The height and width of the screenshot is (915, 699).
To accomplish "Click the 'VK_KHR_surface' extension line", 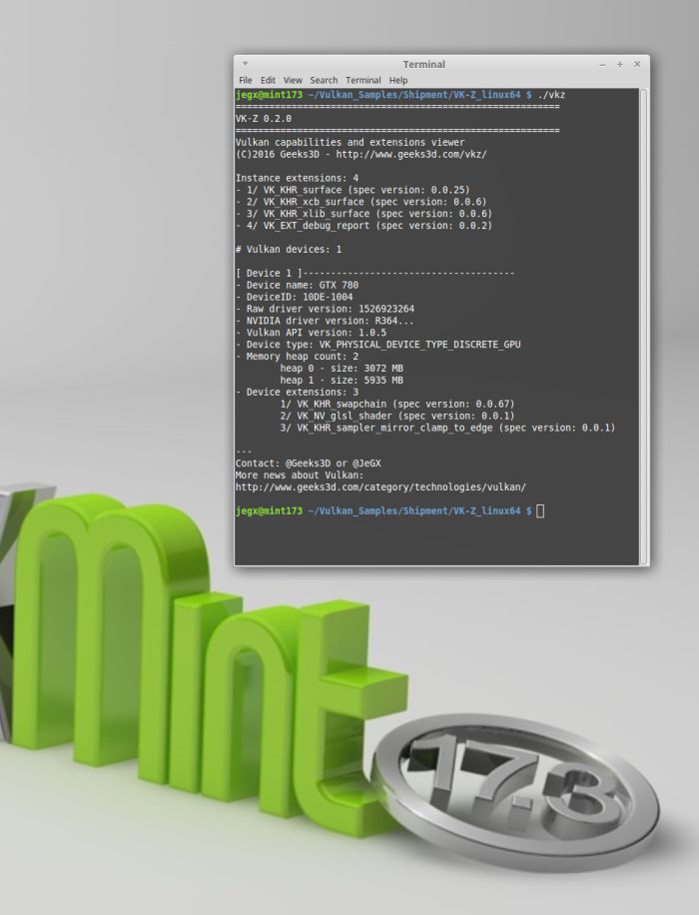I will (x=352, y=190).
